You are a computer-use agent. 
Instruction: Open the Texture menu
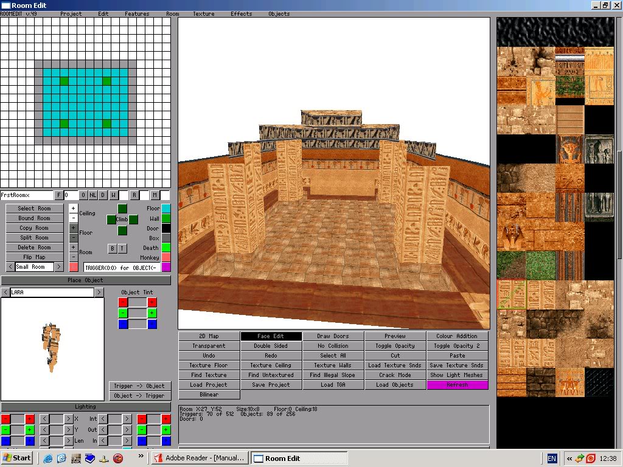coord(203,14)
